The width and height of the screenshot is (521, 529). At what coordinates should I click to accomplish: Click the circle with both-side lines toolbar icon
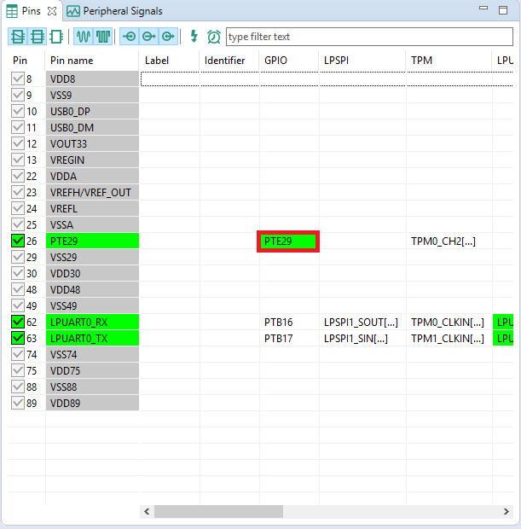[130, 37]
